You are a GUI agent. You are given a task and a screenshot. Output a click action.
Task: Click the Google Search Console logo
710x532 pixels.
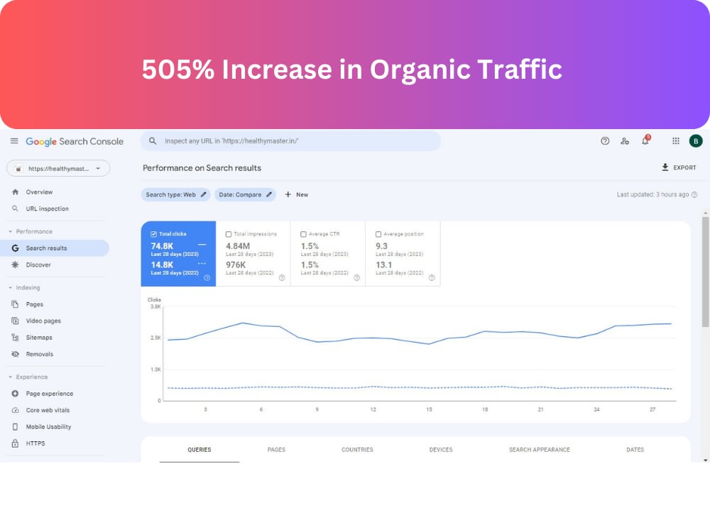click(x=75, y=142)
